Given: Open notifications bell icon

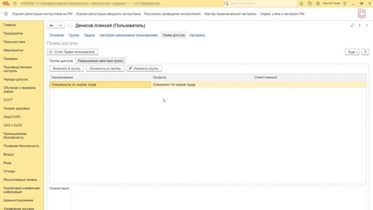Looking at the screenshot, I should 301,3.
